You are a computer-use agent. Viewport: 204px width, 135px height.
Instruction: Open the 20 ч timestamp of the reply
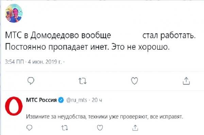click(x=97, y=100)
